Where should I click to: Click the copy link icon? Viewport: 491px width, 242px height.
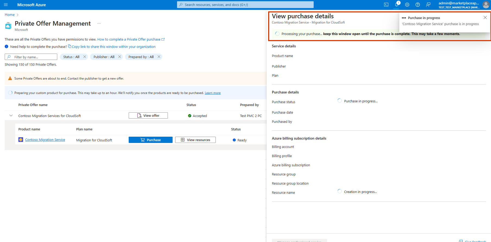[69, 46]
